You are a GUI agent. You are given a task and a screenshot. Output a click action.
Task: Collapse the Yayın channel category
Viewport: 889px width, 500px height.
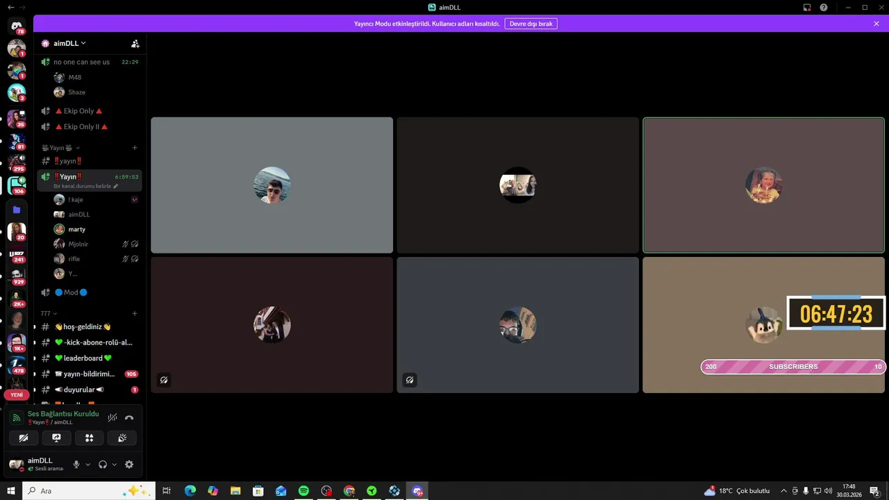[x=61, y=148]
